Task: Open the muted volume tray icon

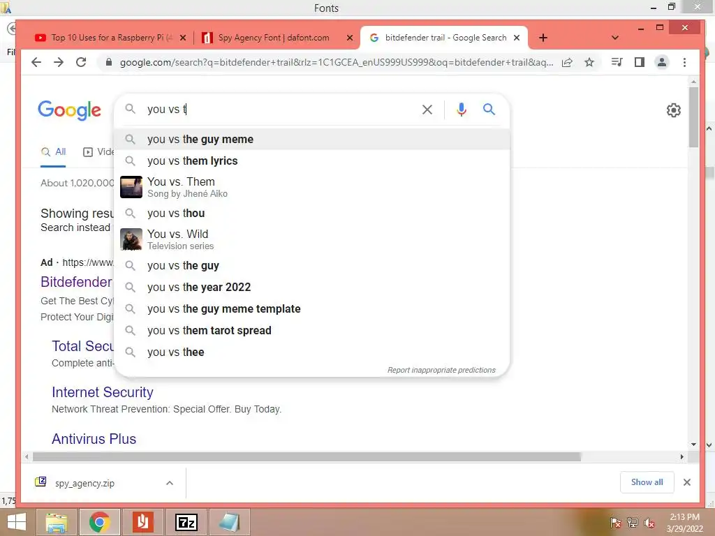Action: 649,523
